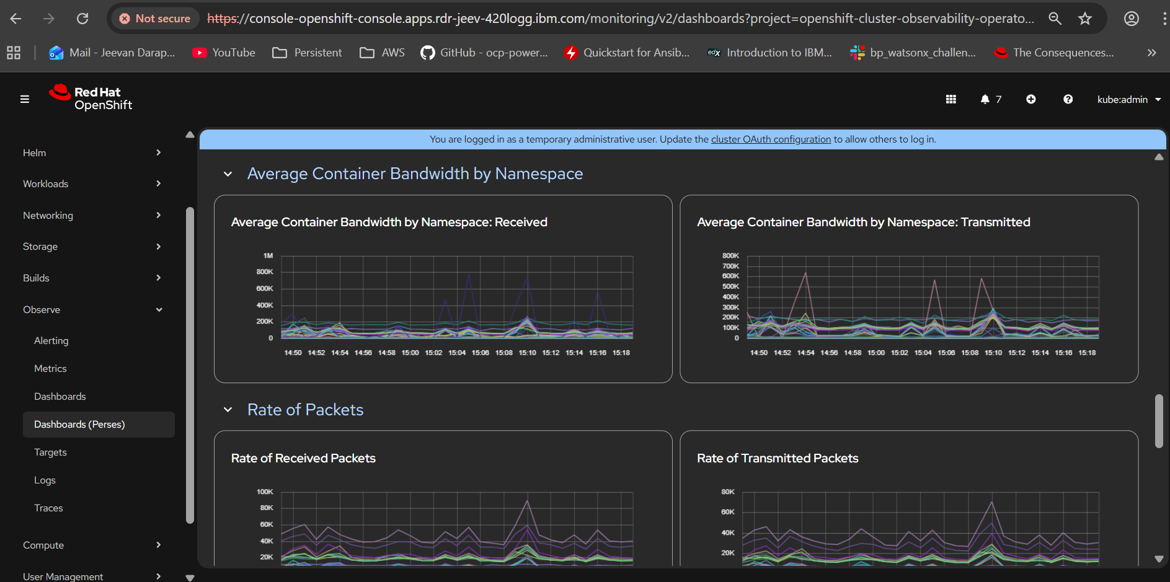Click the Red Hat OpenShift logo
The image size is (1170, 582).
[91, 98]
